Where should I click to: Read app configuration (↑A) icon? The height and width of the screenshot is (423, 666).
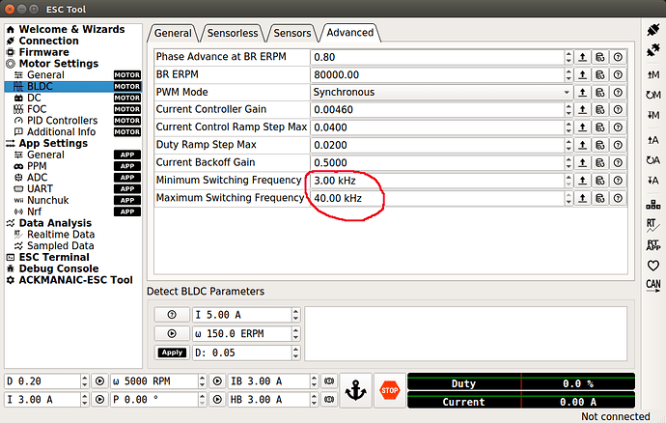pyautogui.click(x=652, y=140)
